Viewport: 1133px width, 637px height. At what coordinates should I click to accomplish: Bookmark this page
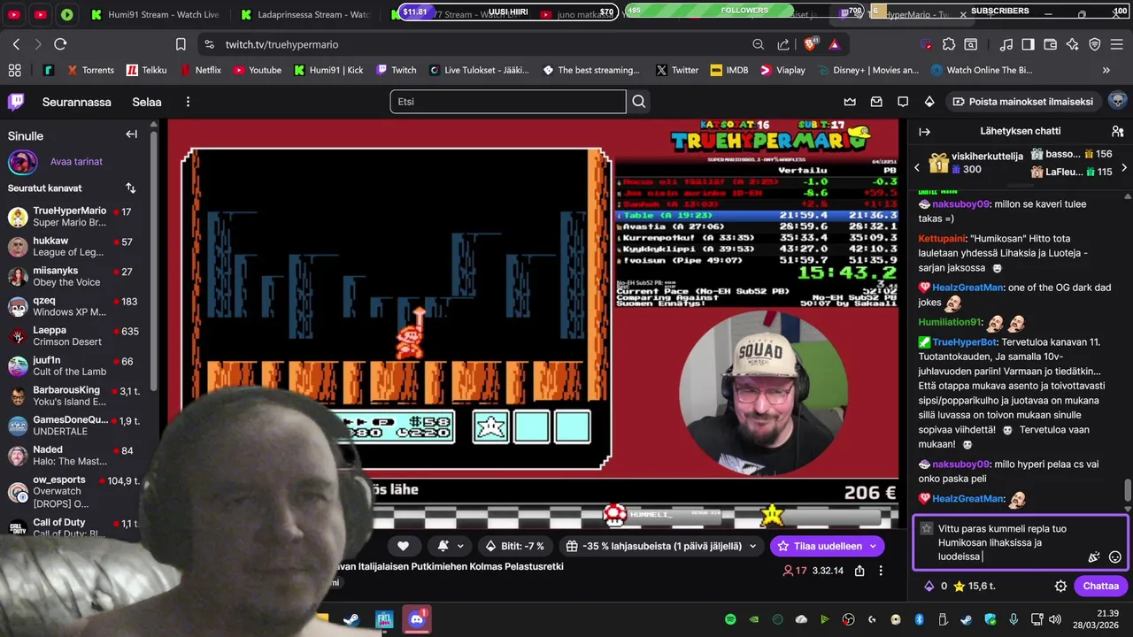point(181,44)
